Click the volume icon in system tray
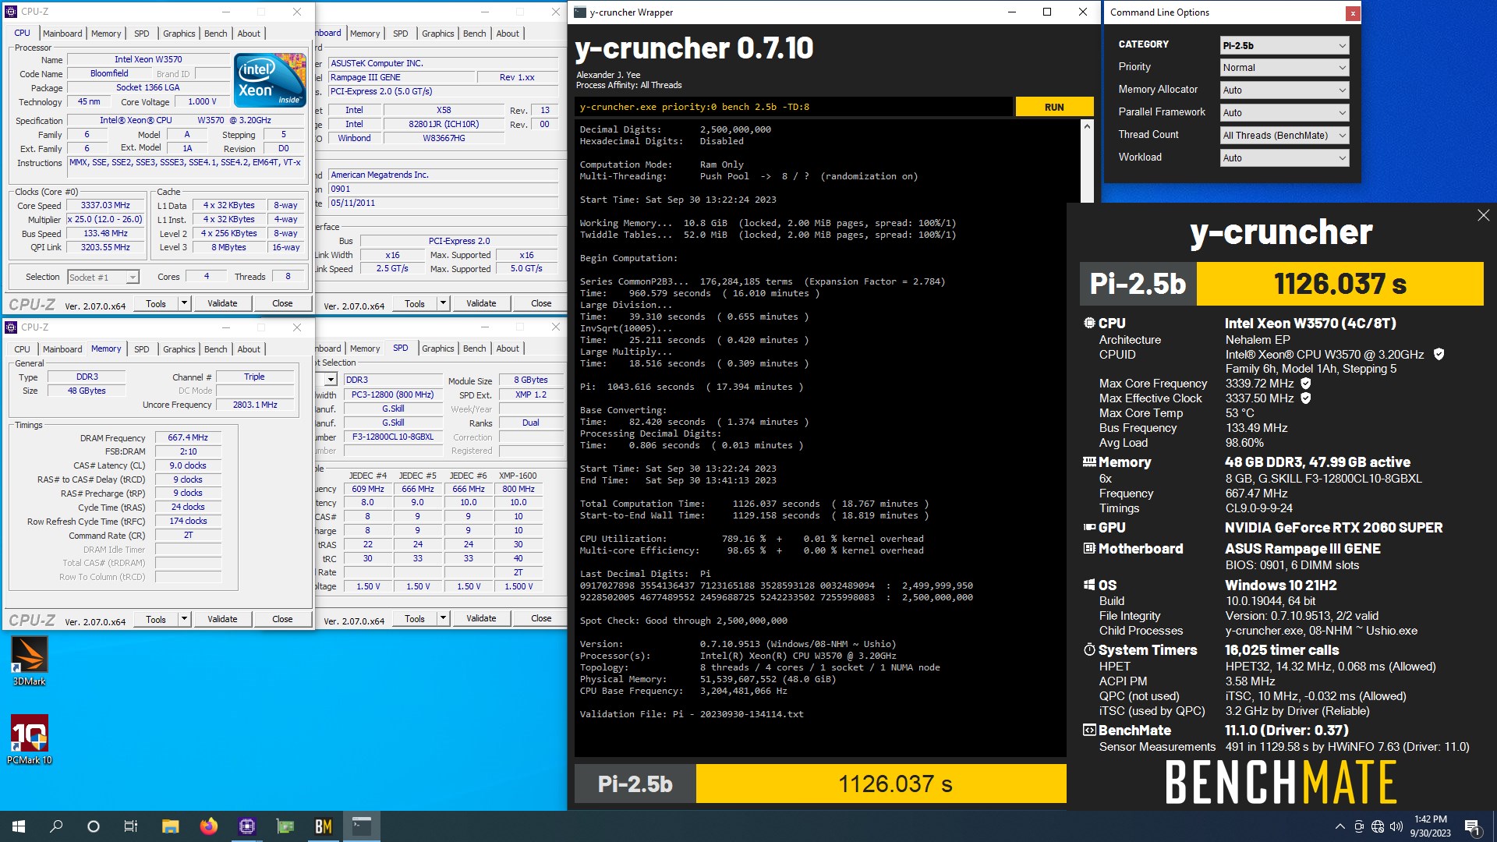 tap(1396, 826)
